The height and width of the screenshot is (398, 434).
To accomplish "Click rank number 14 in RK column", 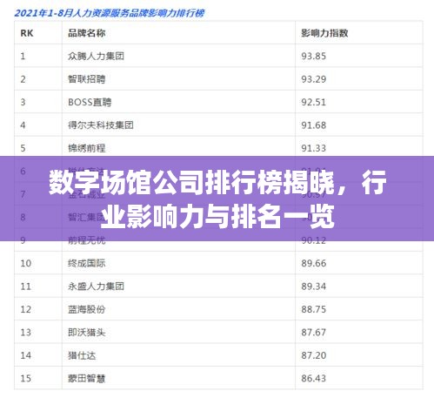I will (x=26, y=355).
